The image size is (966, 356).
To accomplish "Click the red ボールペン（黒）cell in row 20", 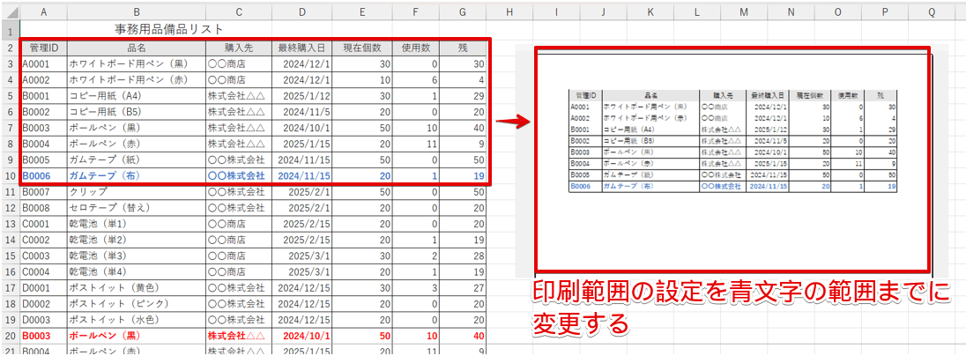I will 136,336.
